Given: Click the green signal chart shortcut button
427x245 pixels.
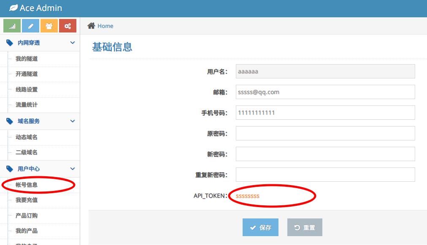Looking at the screenshot, I should click(12, 26).
